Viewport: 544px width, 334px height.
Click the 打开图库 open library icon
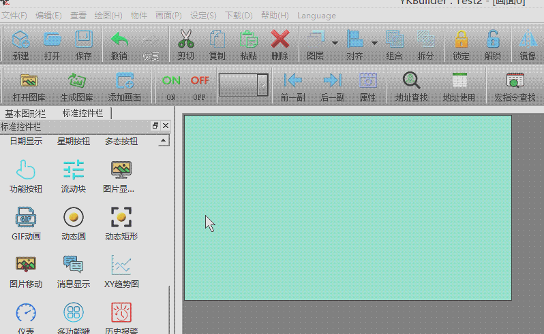pos(29,82)
